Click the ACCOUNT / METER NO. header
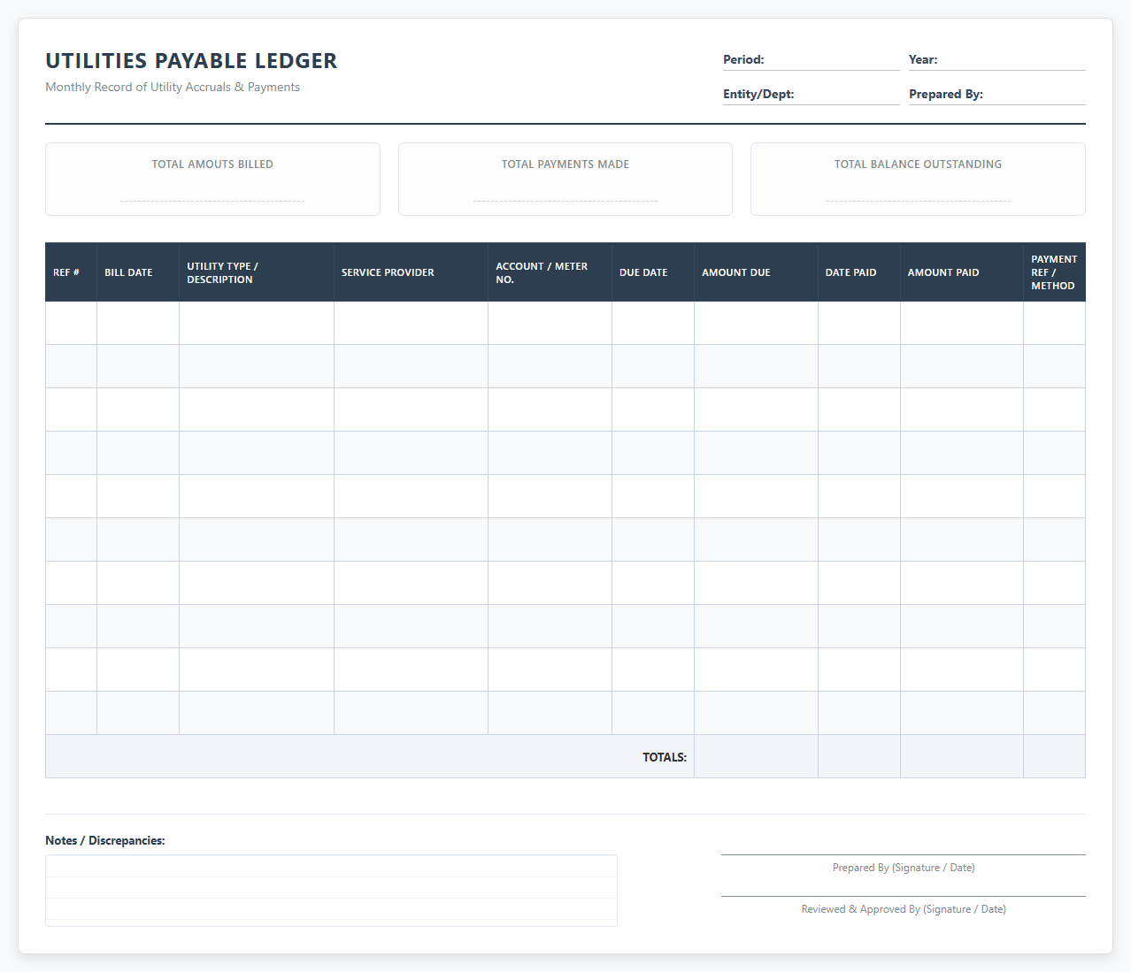The height and width of the screenshot is (972, 1131). coord(550,272)
